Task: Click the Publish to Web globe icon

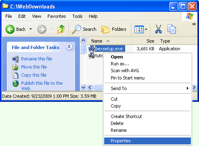Action: (15, 84)
